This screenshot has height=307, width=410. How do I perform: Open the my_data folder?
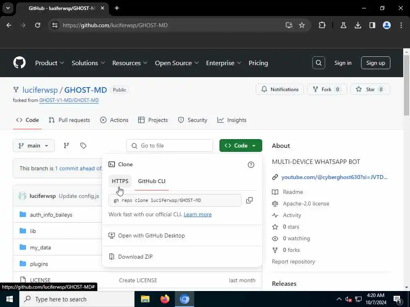tap(40, 247)
